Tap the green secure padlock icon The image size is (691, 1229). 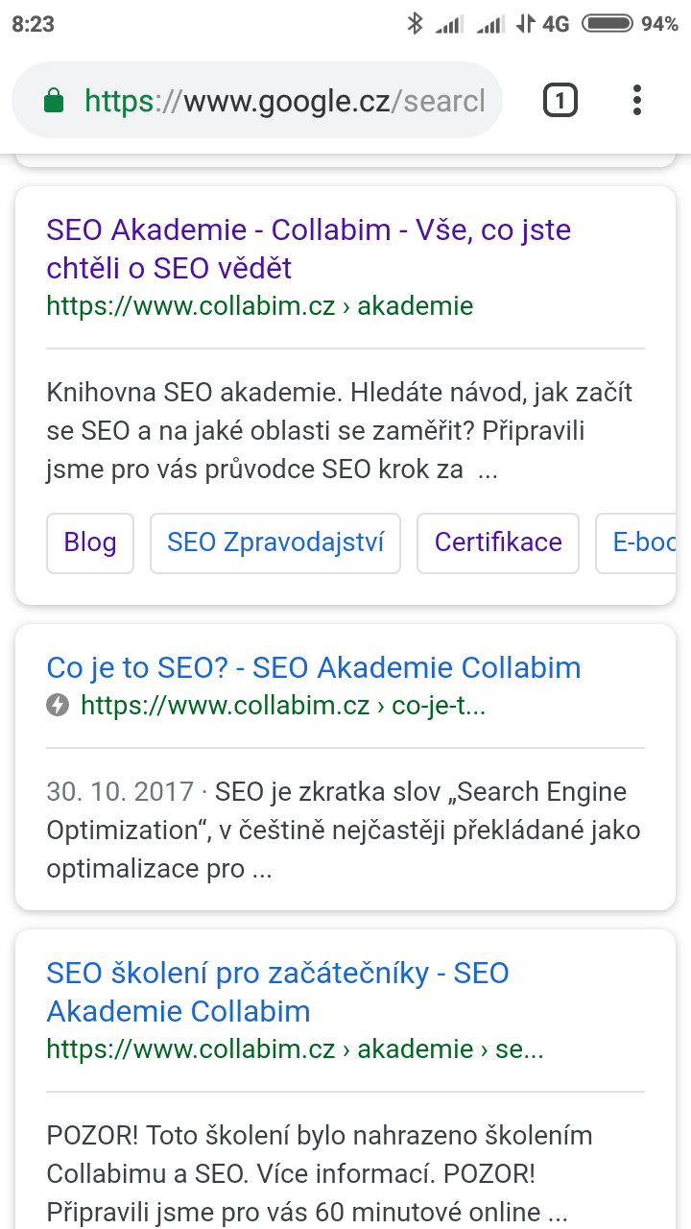coord(54,100)
